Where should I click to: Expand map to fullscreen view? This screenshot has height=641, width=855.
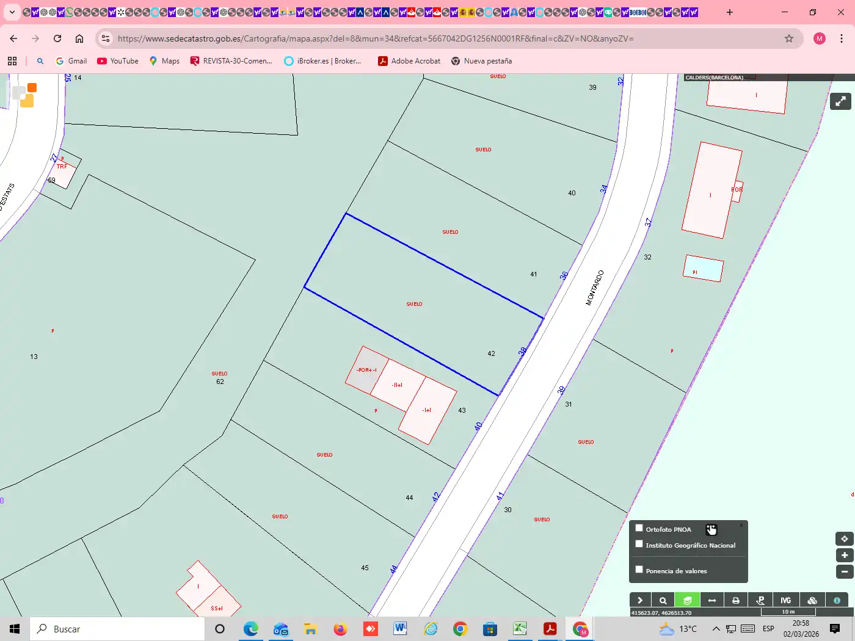point(841,101)
